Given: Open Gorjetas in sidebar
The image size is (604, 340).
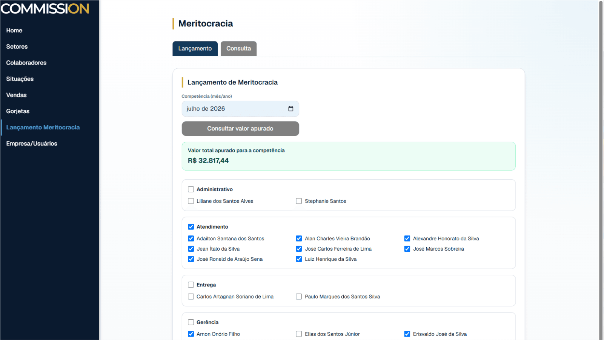Looking at the screenshot, I should (x=18, y=111).
